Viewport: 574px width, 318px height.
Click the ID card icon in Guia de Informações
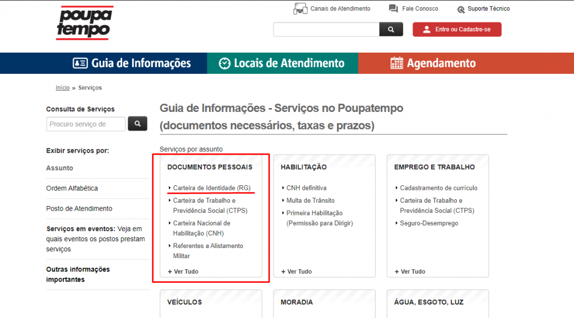coord(80,63)
